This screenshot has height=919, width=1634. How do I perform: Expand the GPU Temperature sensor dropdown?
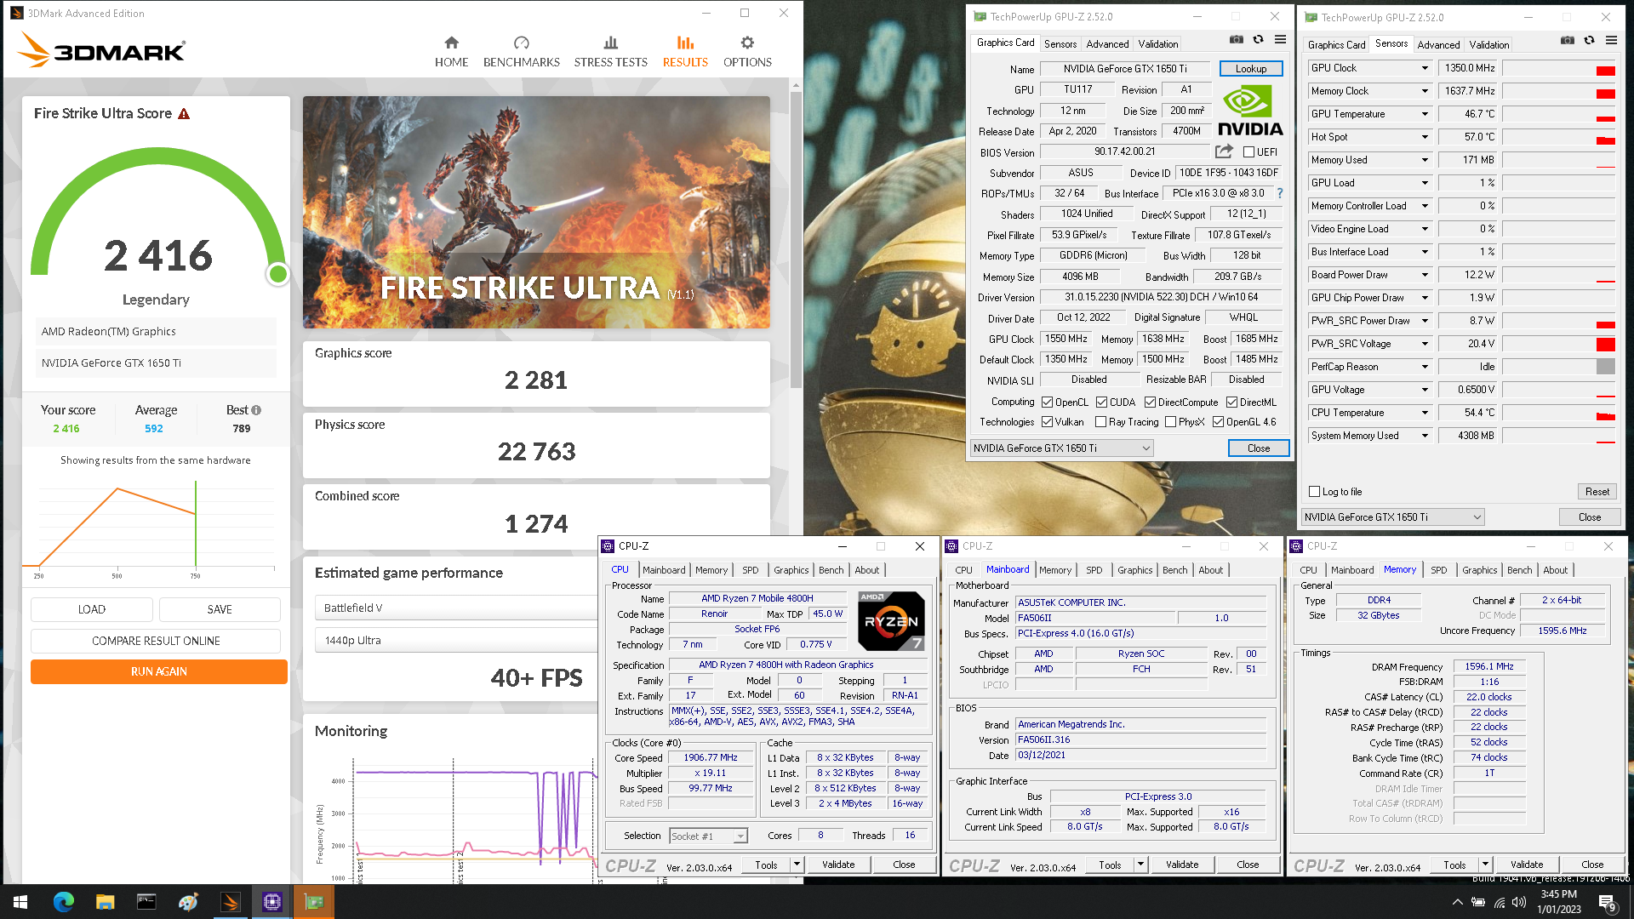pos(1425,114)
